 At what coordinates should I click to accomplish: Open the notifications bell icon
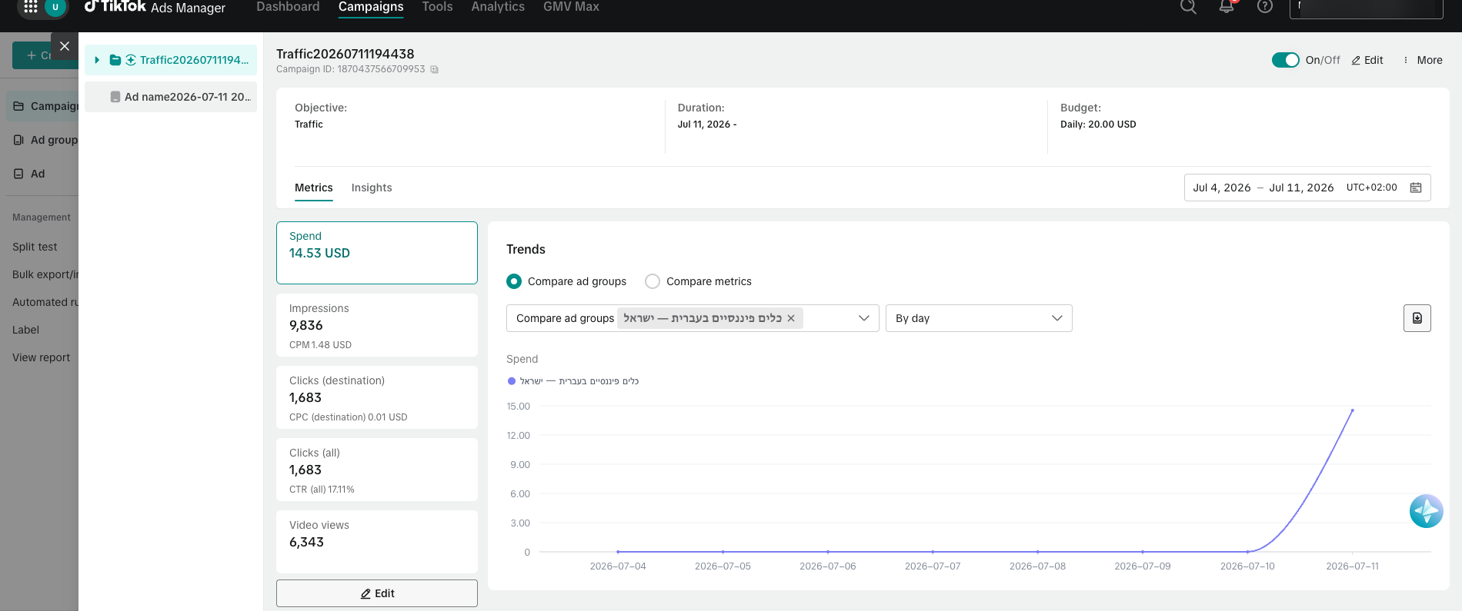(1227, 7)
